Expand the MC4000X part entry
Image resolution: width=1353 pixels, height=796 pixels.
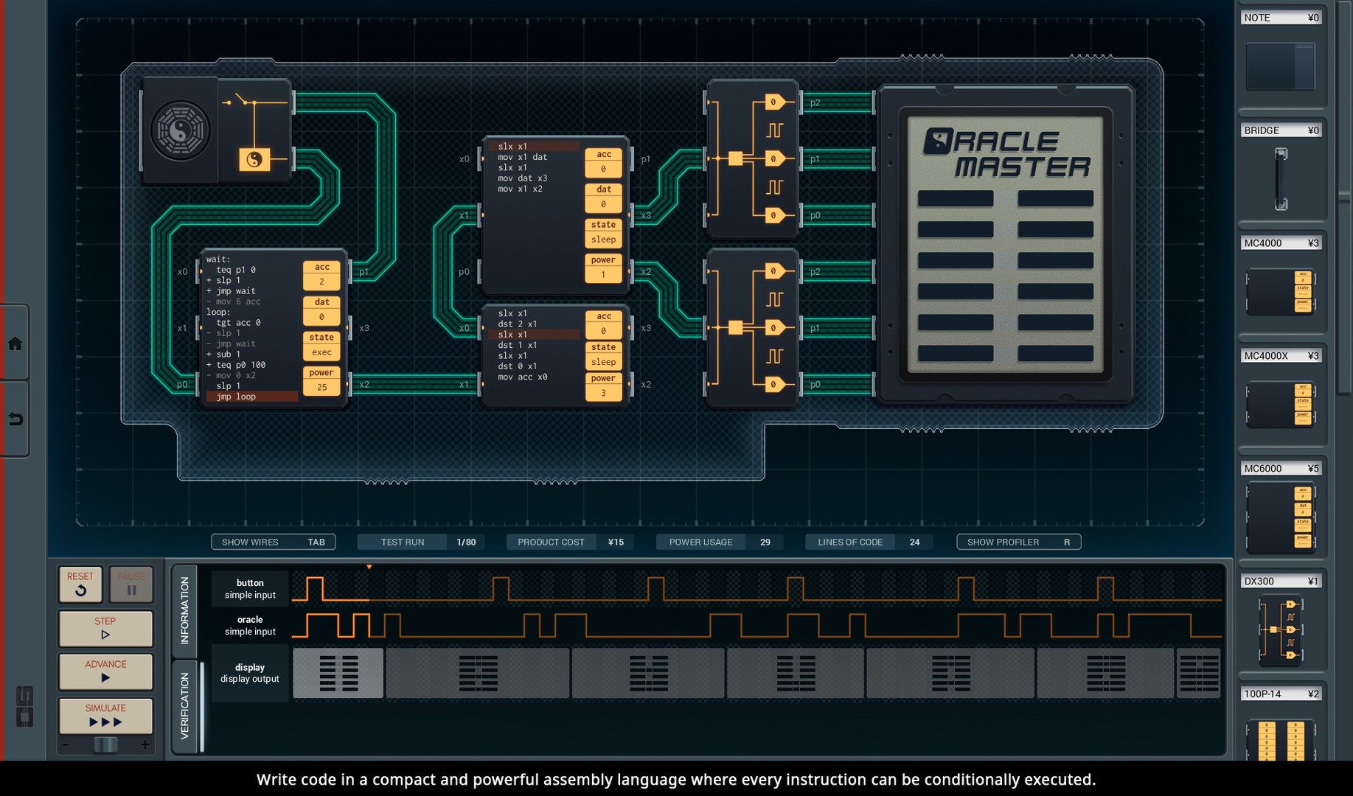click(1281, 404)
